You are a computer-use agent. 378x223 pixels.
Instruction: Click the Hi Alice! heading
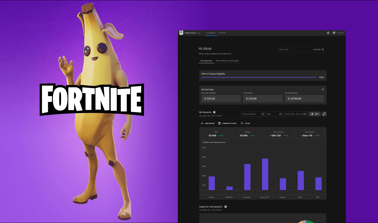coord(205,49)
